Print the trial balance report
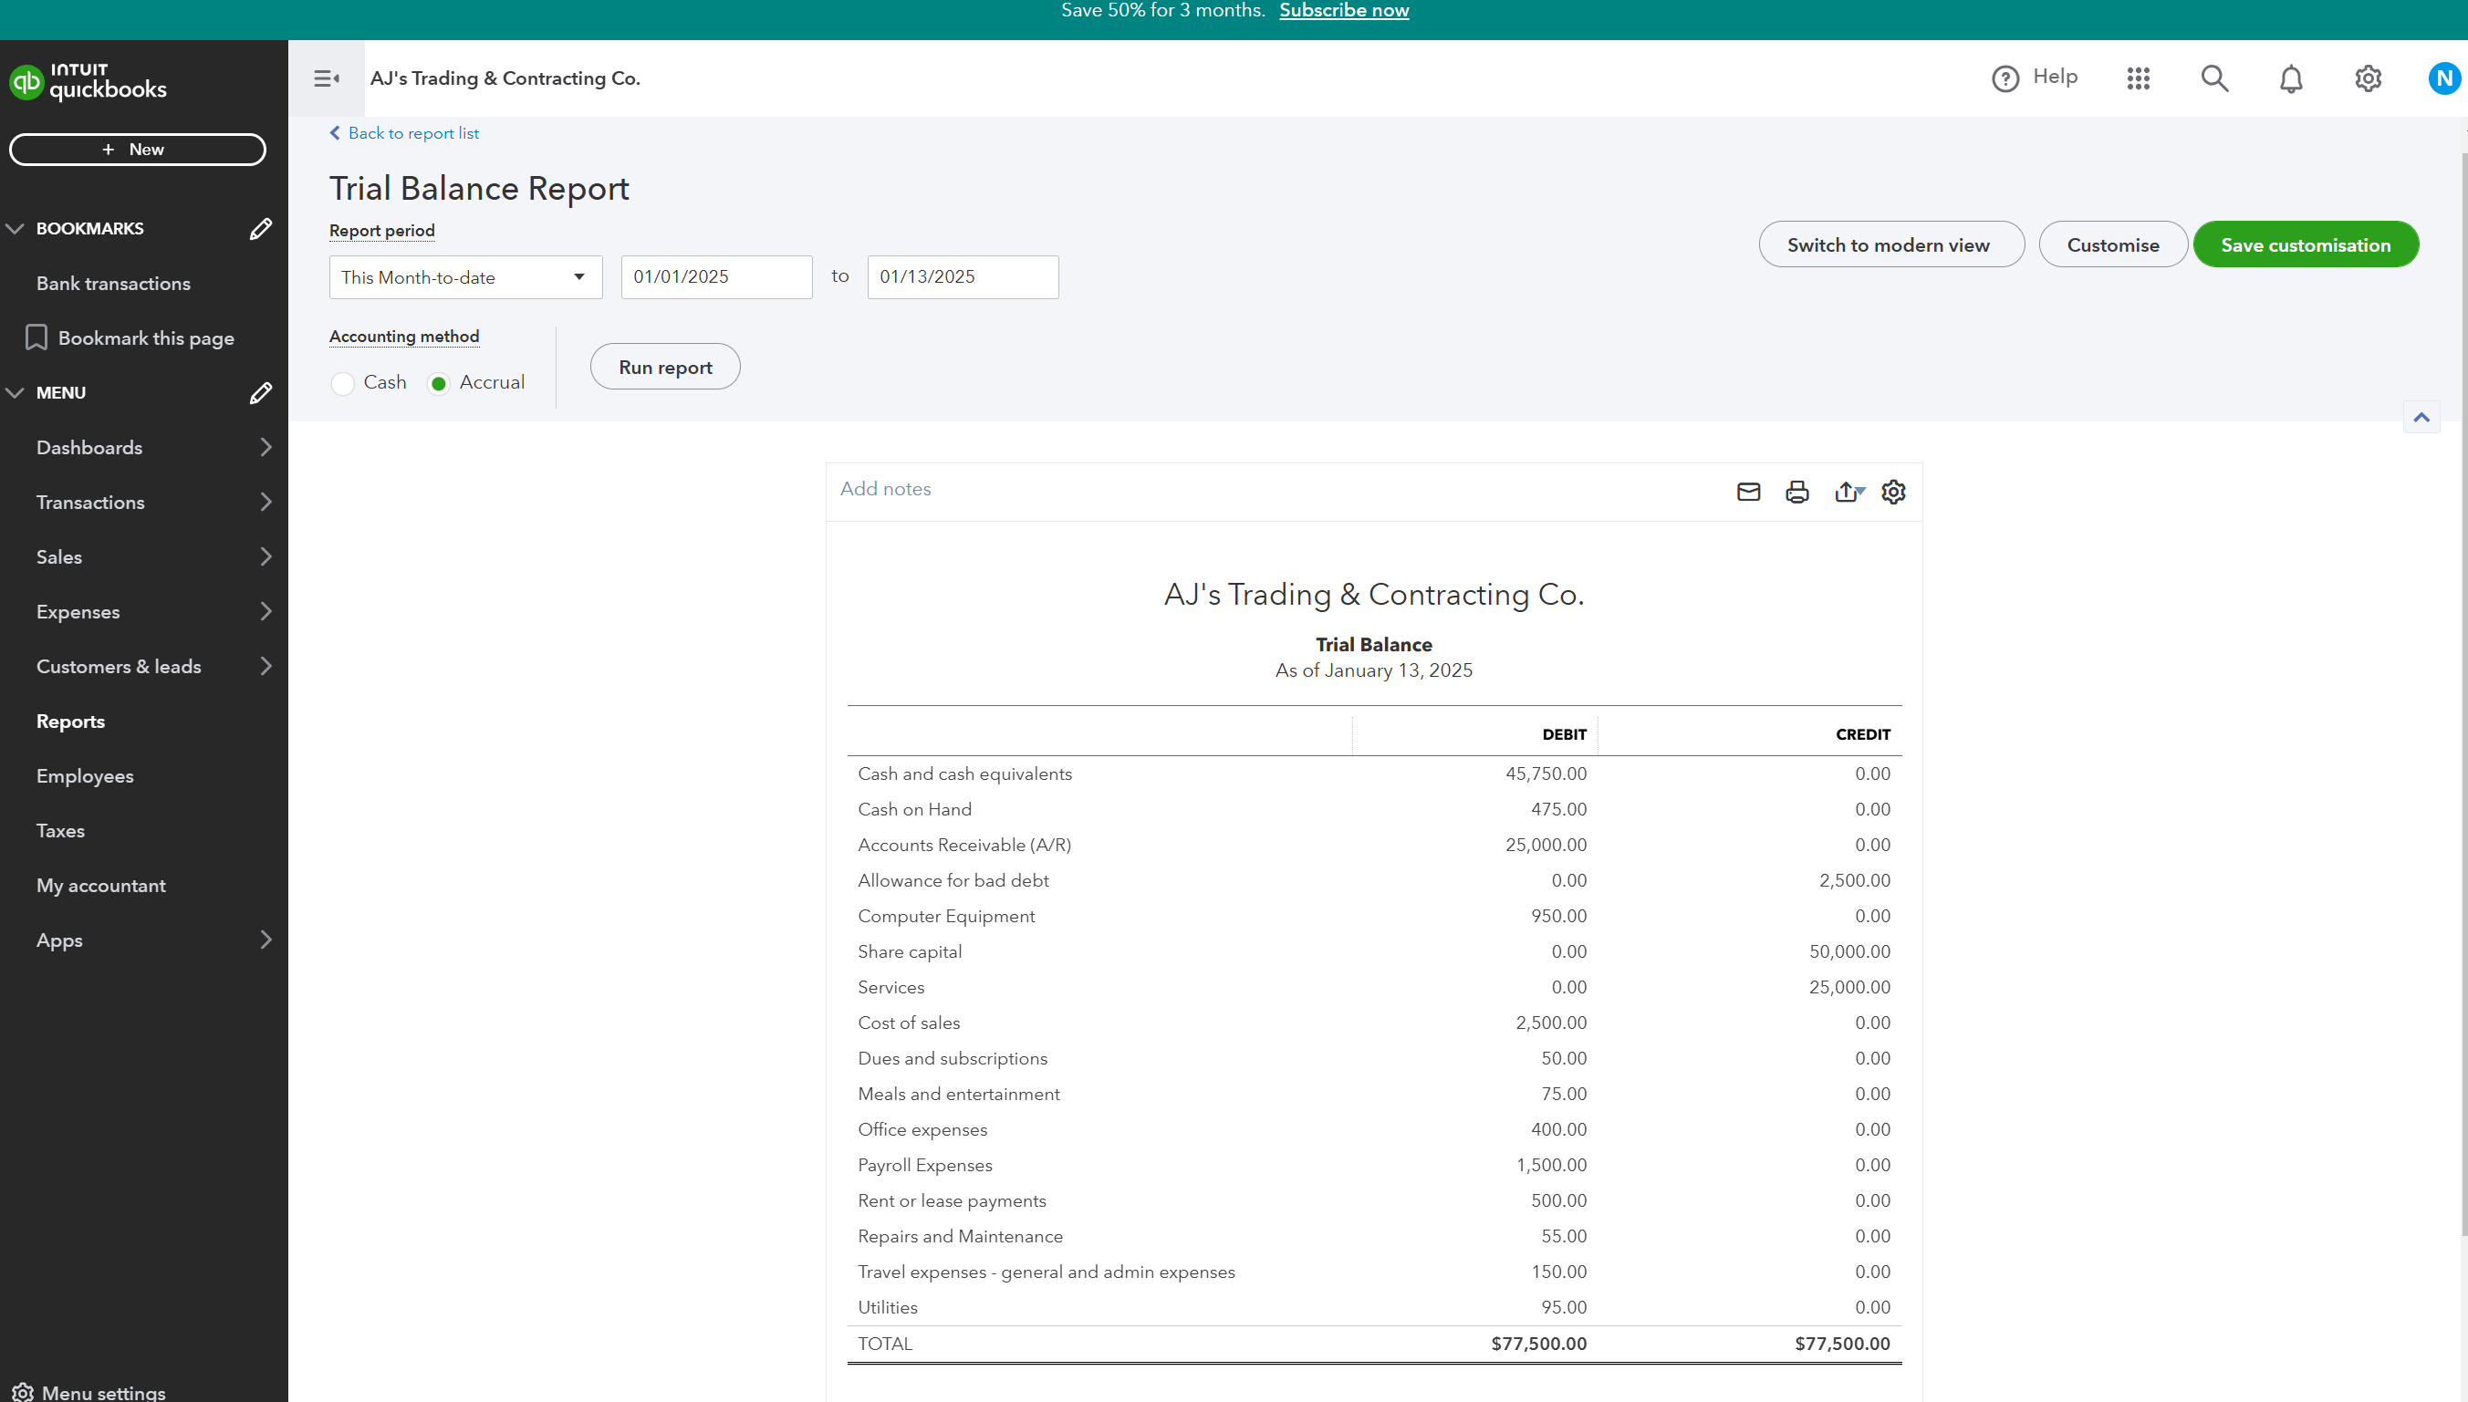 [1796, 492]
